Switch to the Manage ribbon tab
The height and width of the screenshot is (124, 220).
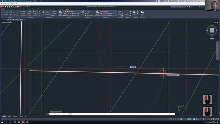[x=29, y=9]
